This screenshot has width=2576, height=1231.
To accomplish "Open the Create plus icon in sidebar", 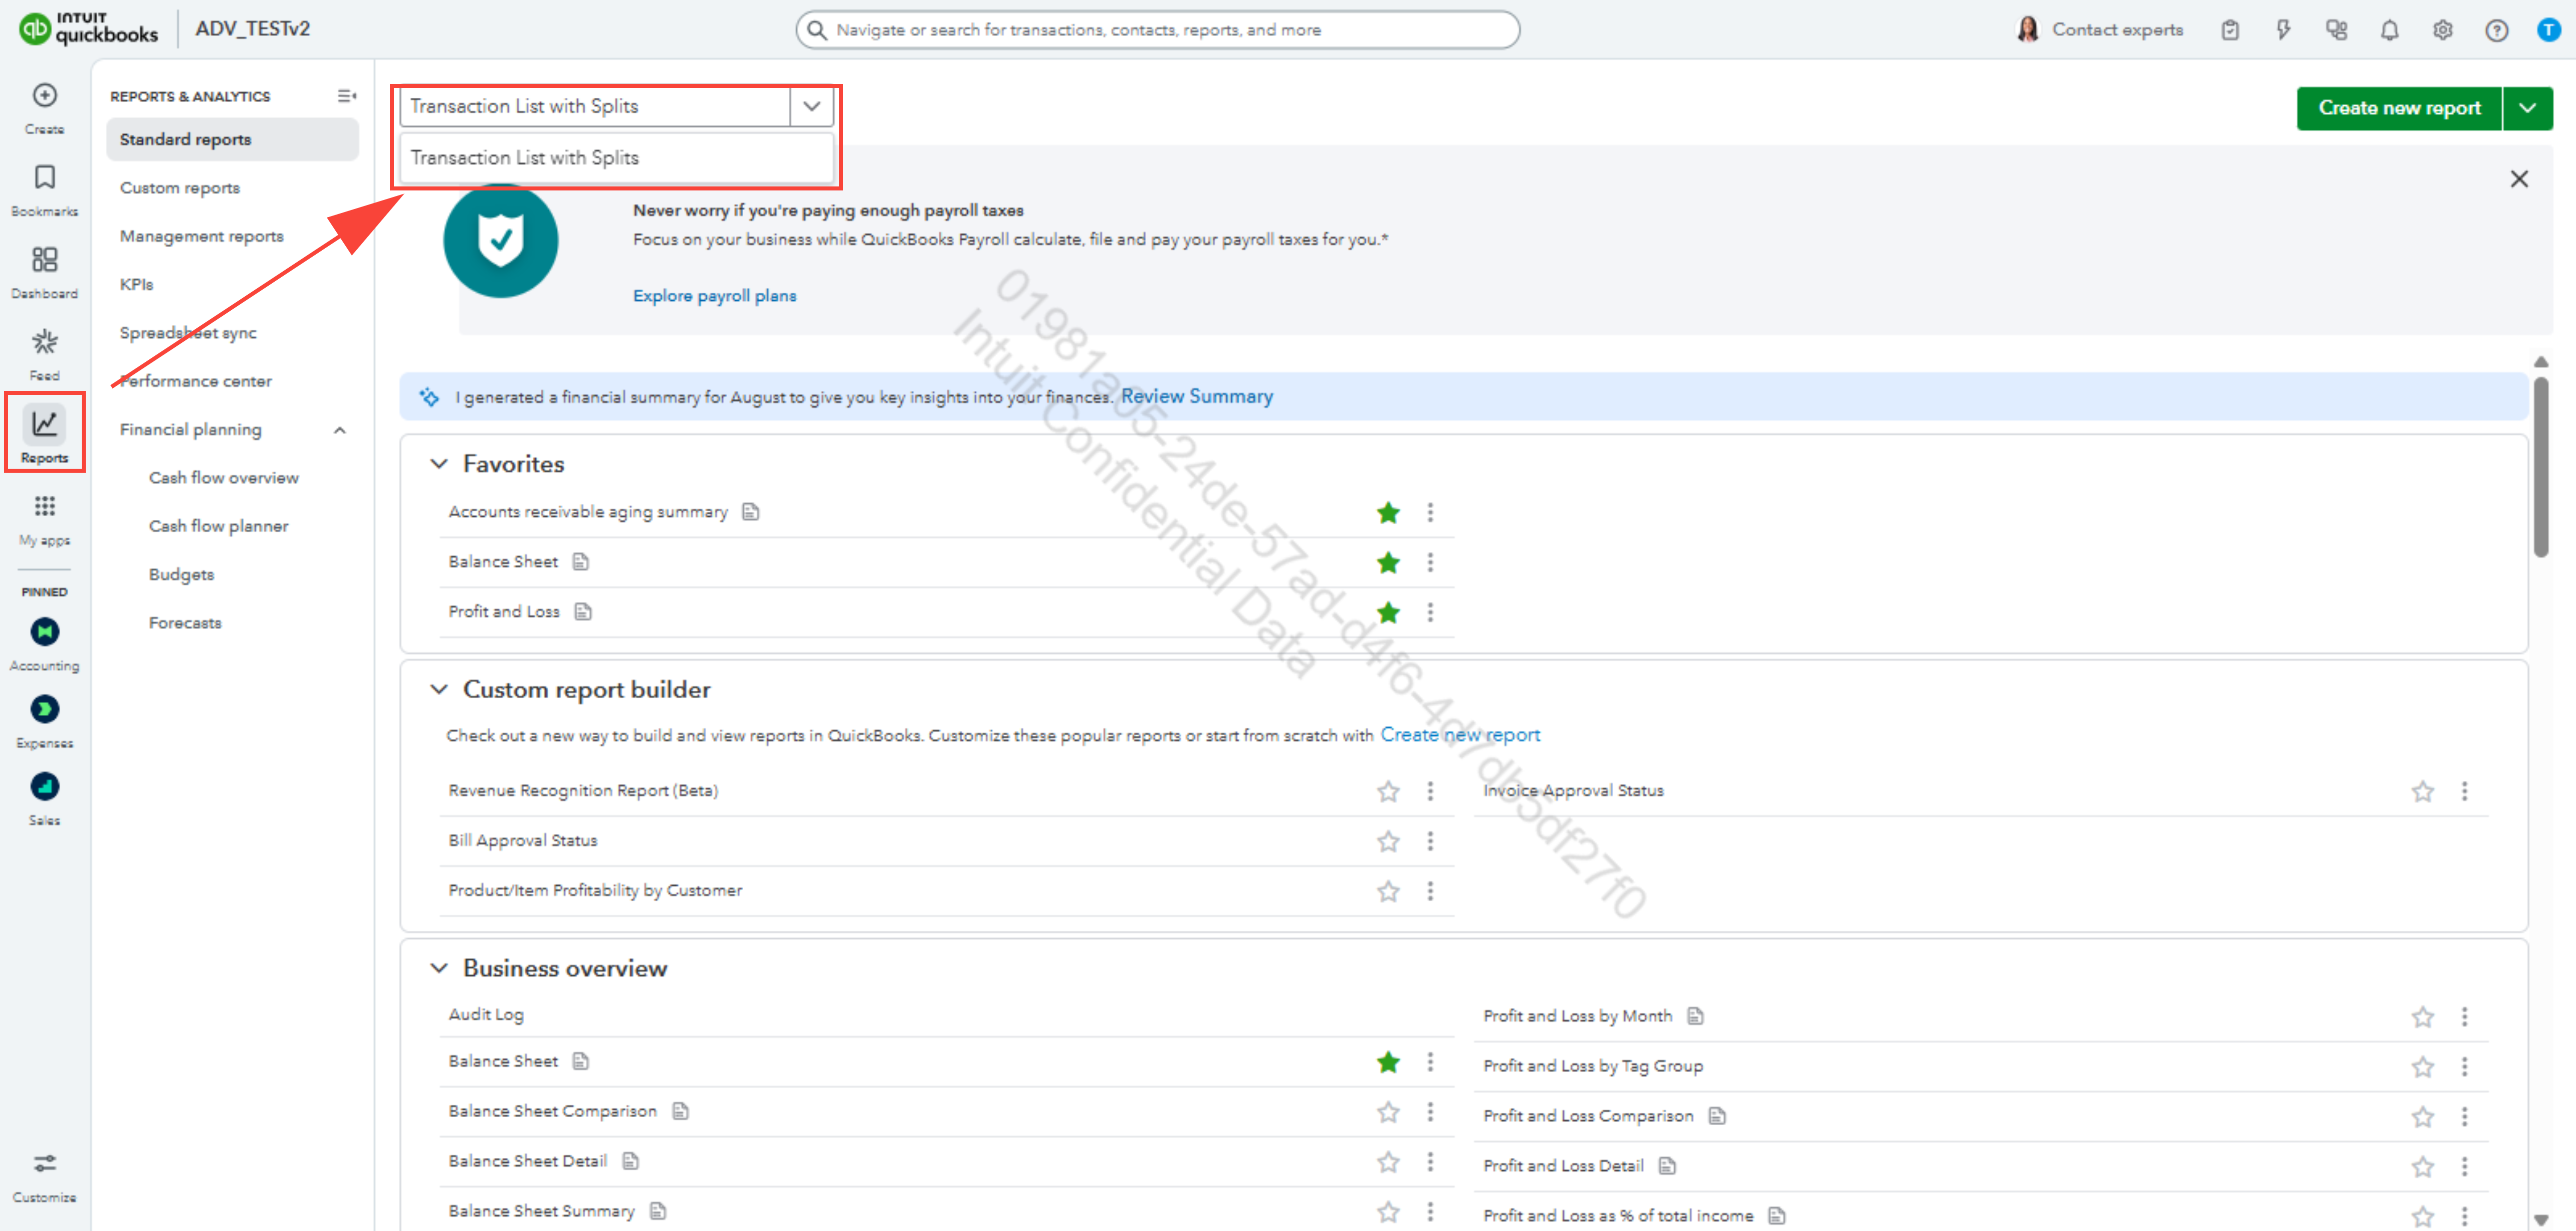I will click(x=44, y=96).
